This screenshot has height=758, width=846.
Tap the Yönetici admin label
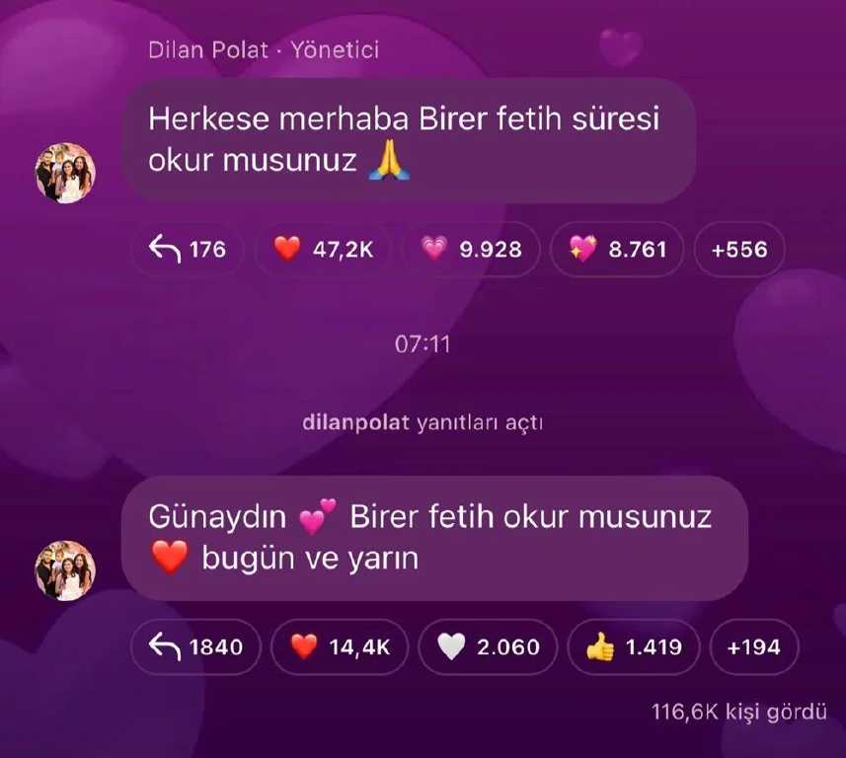point(335,49)
